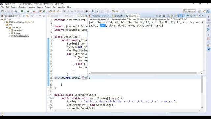
Task: Switch to the demo.java editor tab
Action: [54, 16]
